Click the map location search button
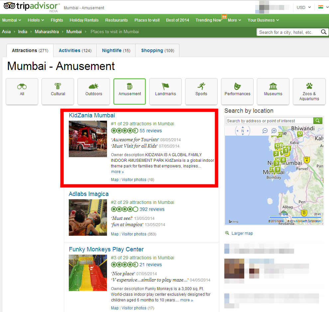This screenshot has width=329, height=312. pos(318,121)
